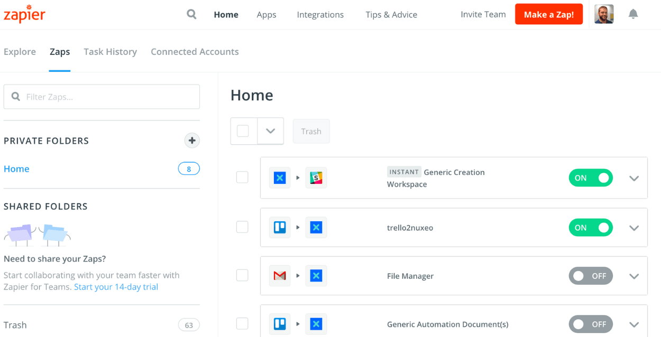
Task: Check the Generic Automation Document(s) zap checkbox
Action: coord(242,323)
